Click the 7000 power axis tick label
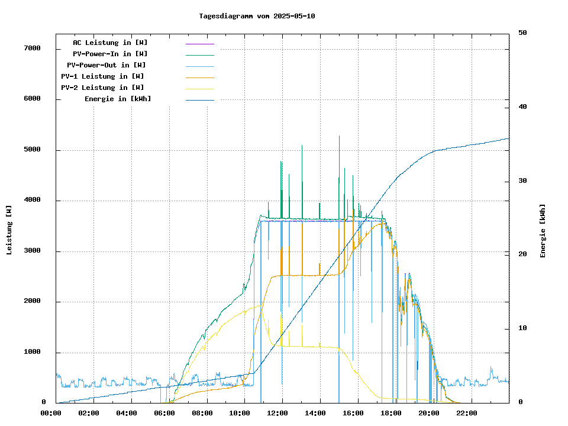 (x=32, y=48)
